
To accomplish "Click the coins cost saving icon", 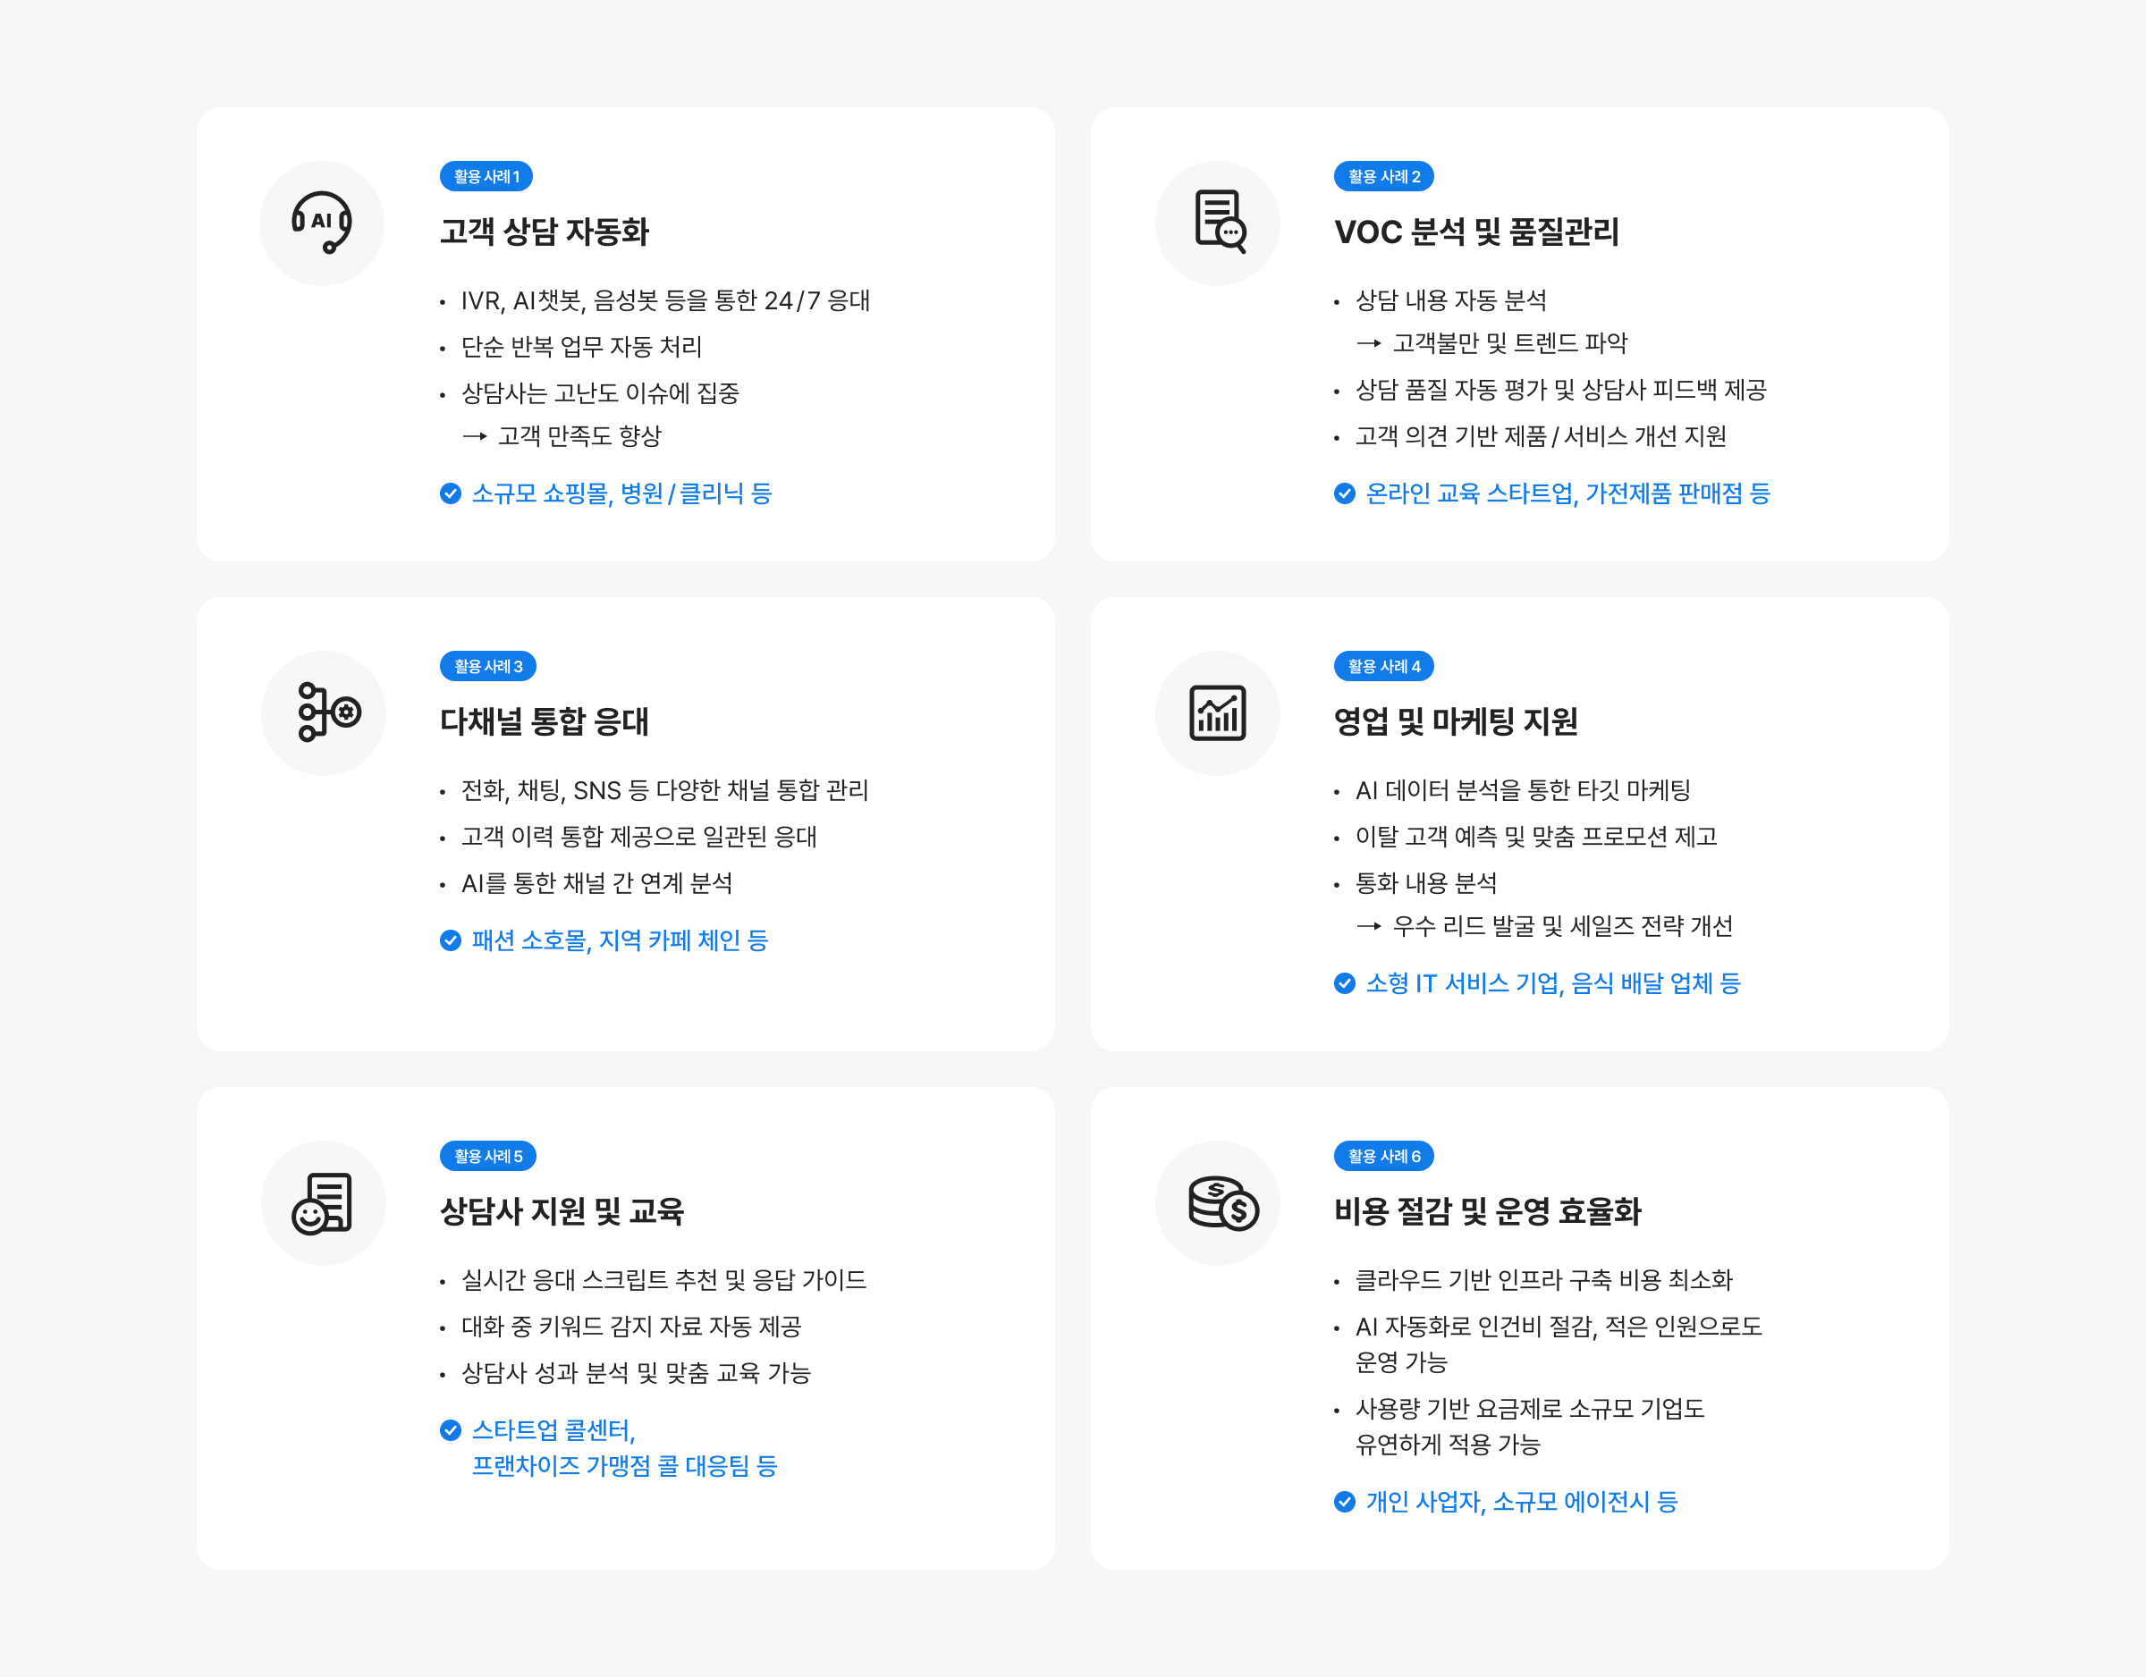I will (1221, 1202).
